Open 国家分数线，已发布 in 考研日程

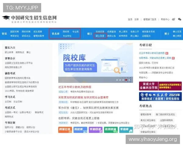pos(149,63)
